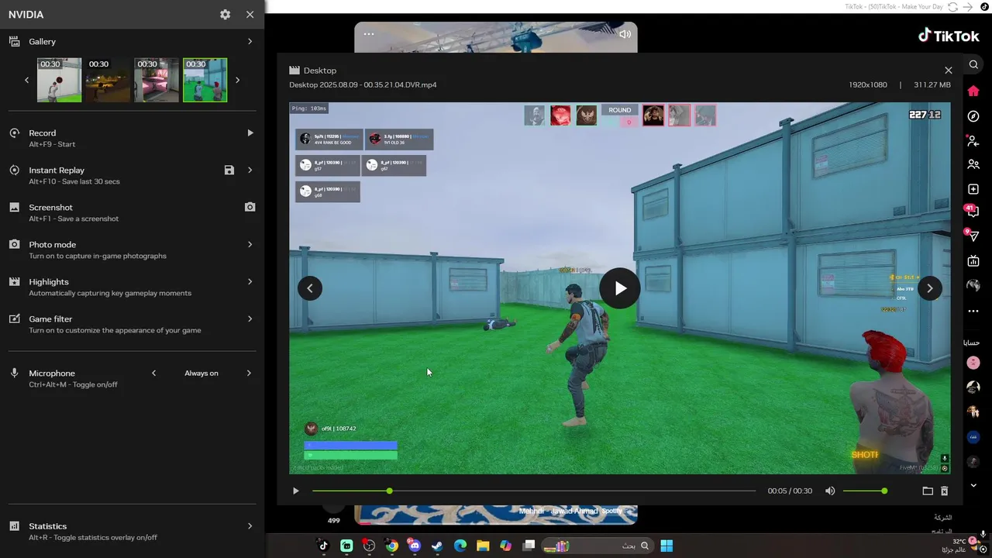Image resolution: width=992 pixels, height=558 pixels.
Task: Open Google Chrome from the taskbar
Action: pos(392,546)
